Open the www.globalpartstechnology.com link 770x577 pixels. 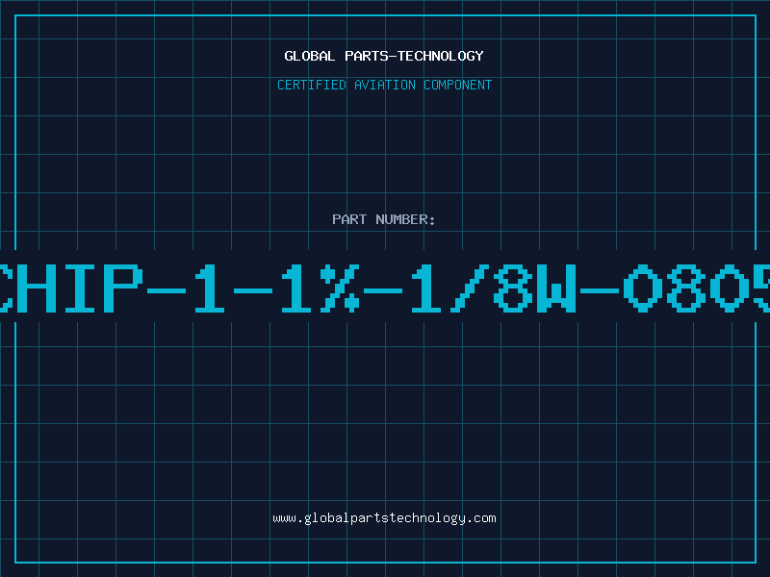(384, 518)
